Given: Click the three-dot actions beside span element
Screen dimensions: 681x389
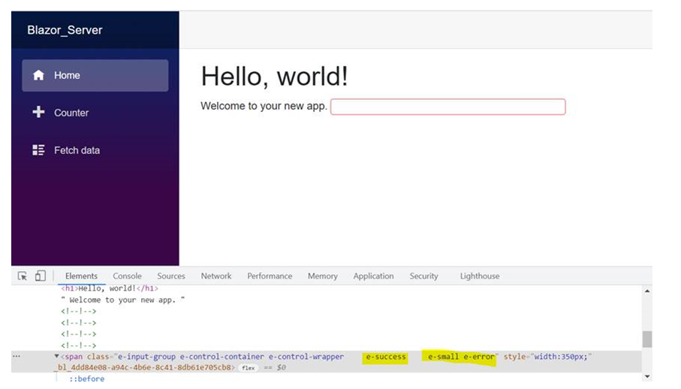Looking at the screenshot, I should coord(17,357).
